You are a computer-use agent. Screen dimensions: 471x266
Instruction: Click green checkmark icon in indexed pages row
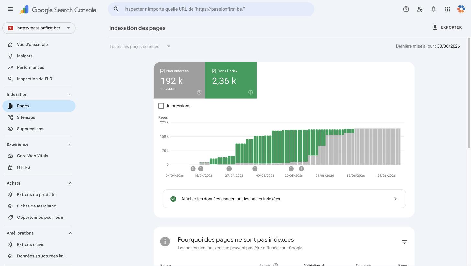coord(173,199)
